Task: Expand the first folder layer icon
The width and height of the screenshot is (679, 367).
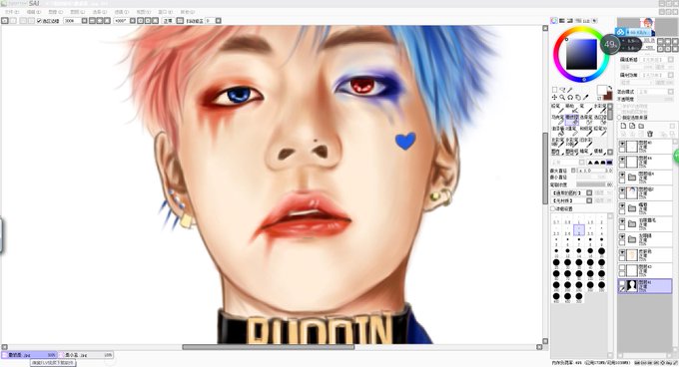Action: click(632, 177)
